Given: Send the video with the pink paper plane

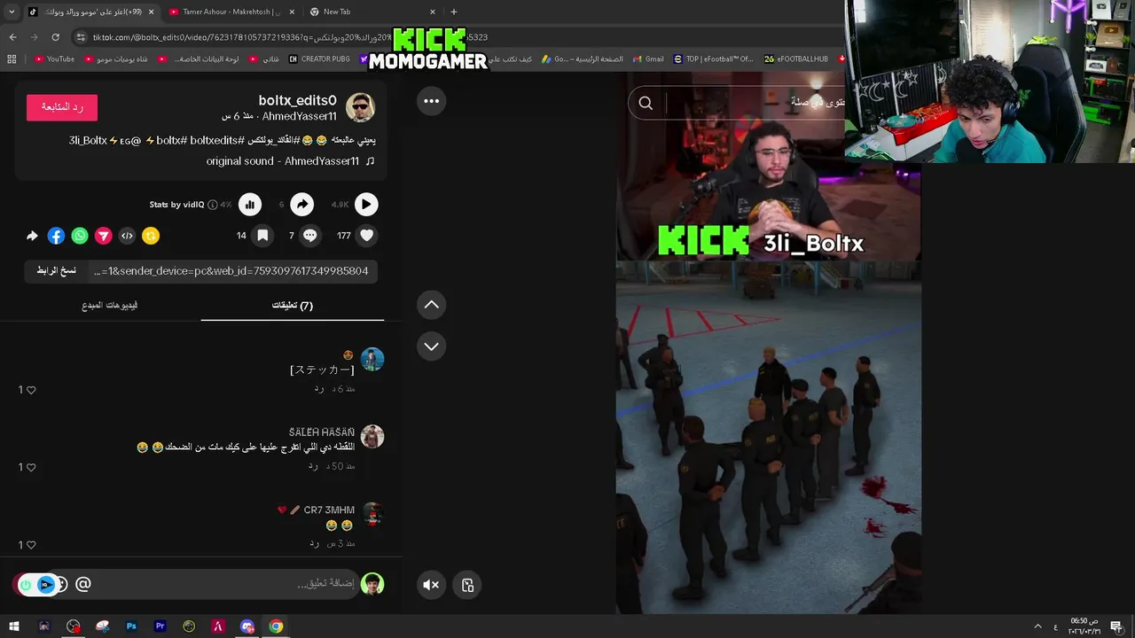Looking at the screenshot, I should [x=104, y=236].
